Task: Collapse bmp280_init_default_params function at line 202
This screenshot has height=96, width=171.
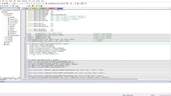Action: tap(27, 44)
